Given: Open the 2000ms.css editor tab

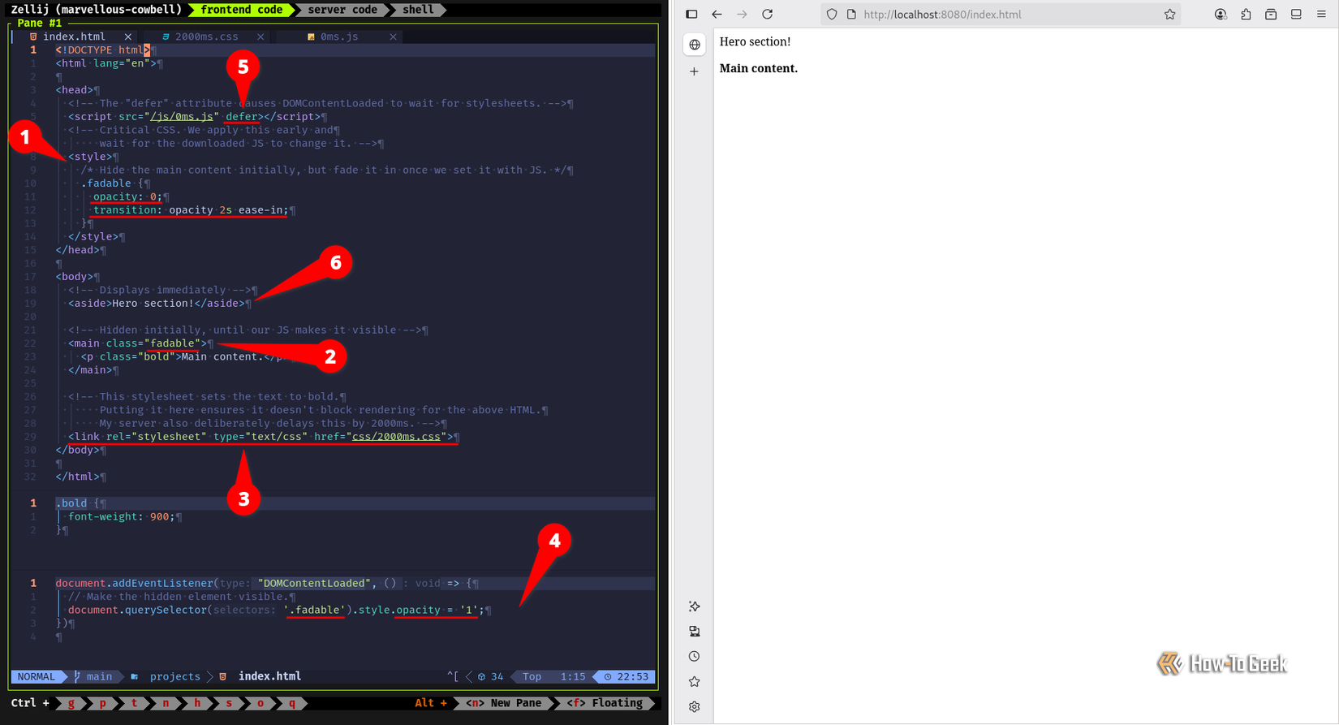Looking at the screenshot, I should point(206,37).
